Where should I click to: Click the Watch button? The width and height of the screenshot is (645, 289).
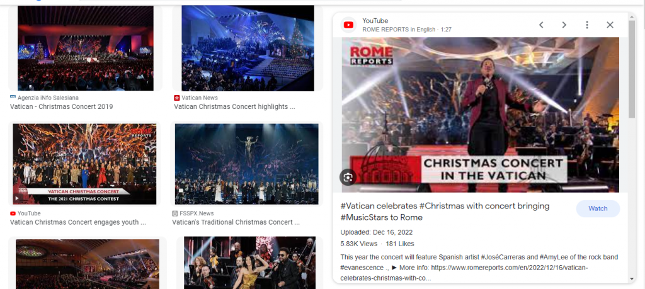[598, 208]
